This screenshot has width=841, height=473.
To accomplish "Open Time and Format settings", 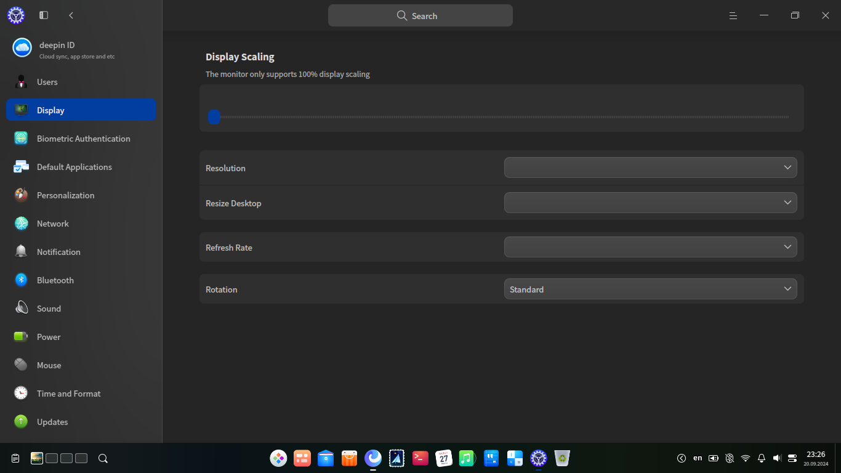I will tap(81, 394).
